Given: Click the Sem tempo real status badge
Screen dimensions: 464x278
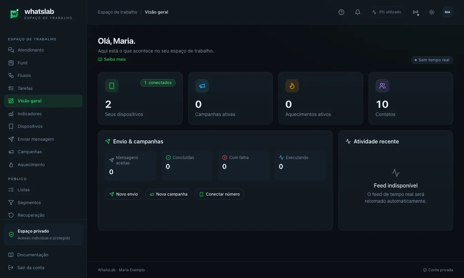Looking at the screenshot, I should click(x=432, y=60).
